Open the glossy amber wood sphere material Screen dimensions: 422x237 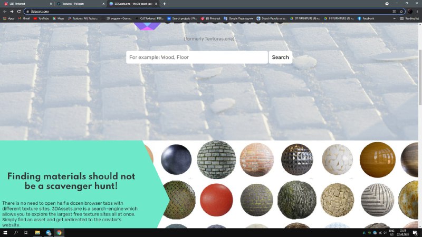pyautogui.click(x=378, y=160)
